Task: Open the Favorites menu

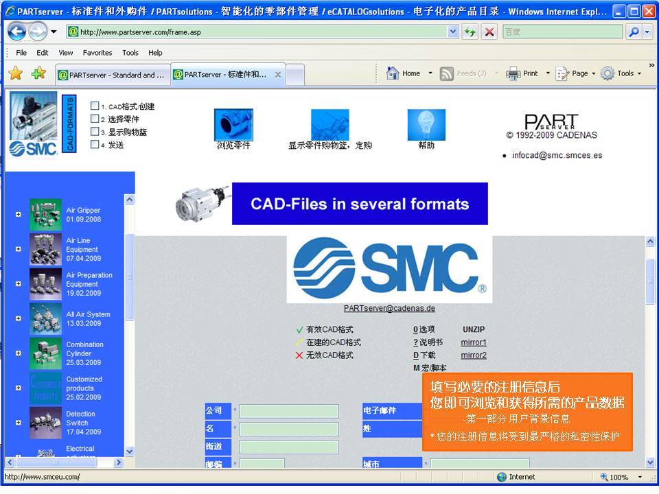Action: click(97, 53)
